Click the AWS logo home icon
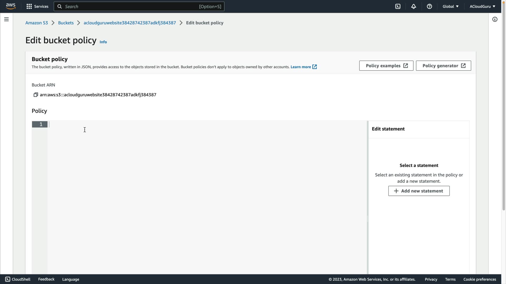Screen dimensions: 506x284 [x=11, y=6]
